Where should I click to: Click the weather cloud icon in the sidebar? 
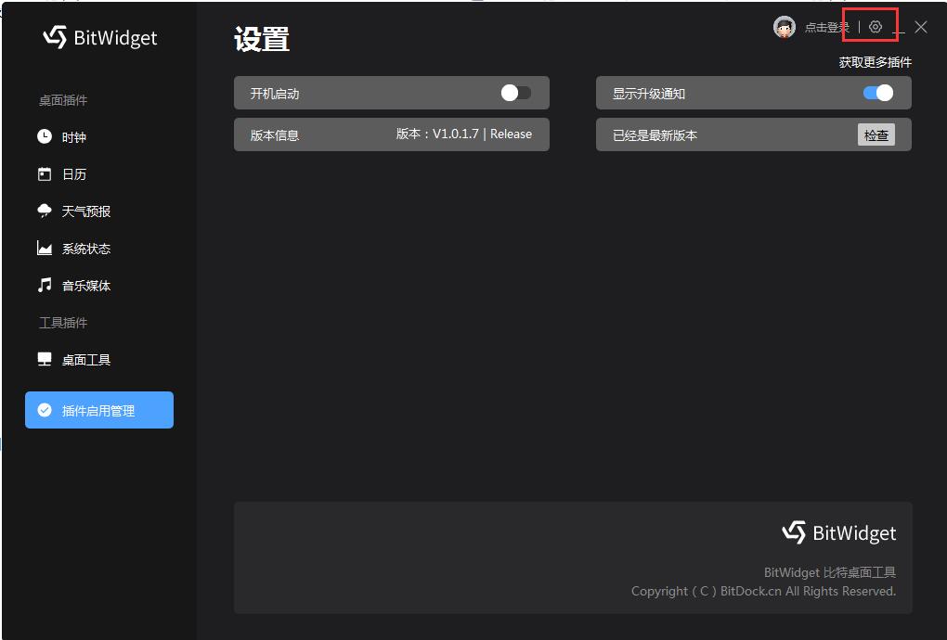(x=44, y=211)
